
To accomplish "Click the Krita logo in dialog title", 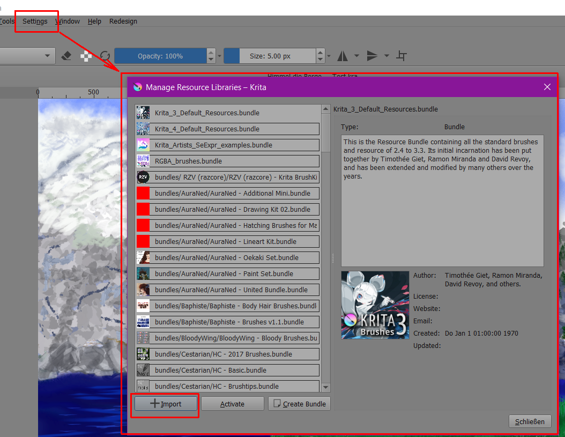I will click(138, 87).
